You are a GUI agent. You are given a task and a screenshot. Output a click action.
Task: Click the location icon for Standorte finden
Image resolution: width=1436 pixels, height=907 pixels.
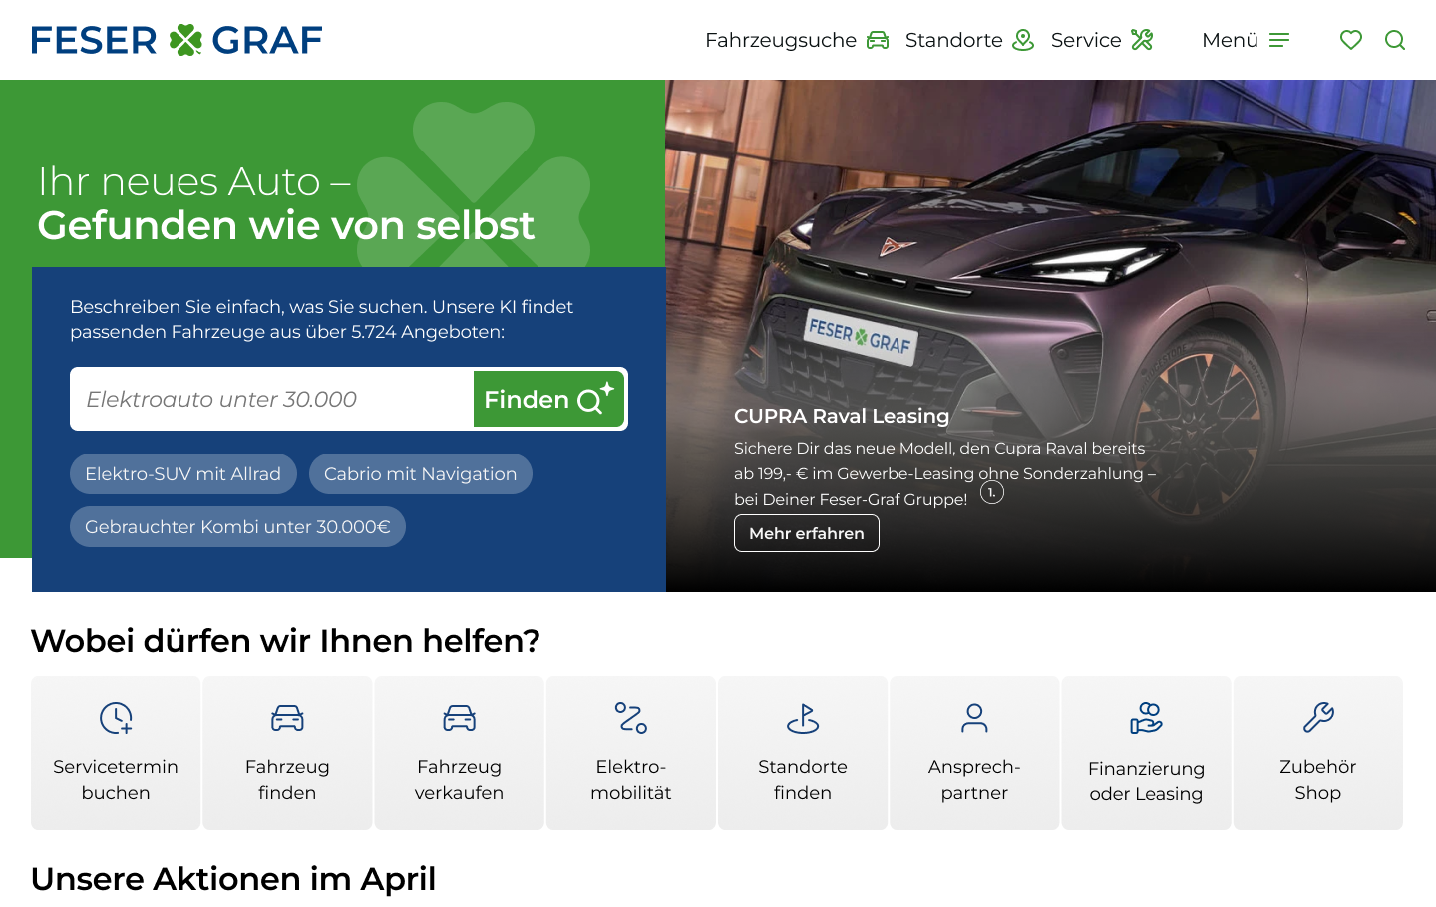803,718
